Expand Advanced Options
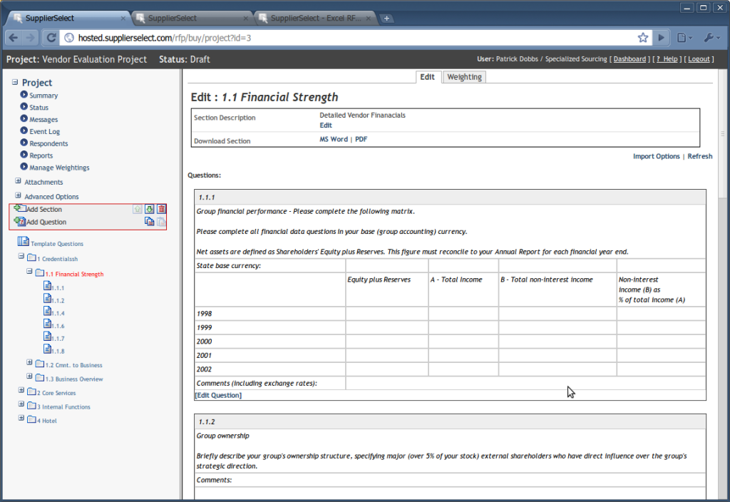Viewport: 730px width, 502px height. [17, 196]
